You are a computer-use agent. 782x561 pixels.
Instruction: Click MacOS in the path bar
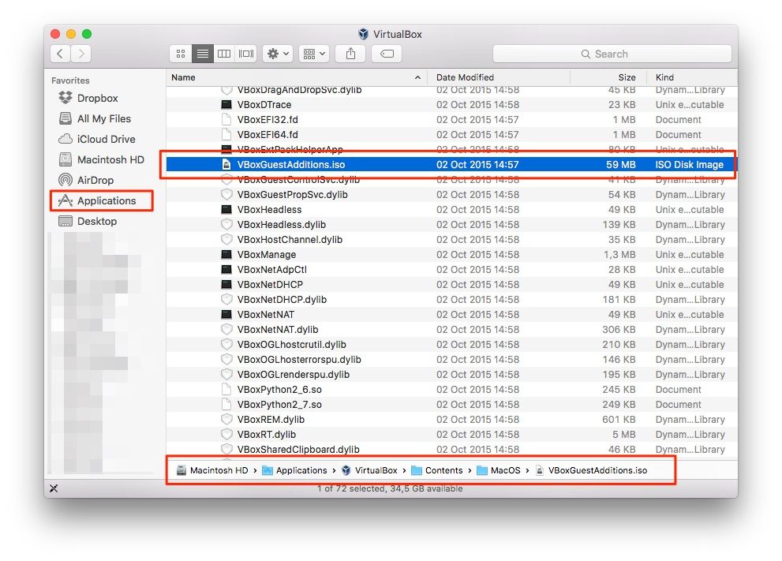[x=499, y=470]
